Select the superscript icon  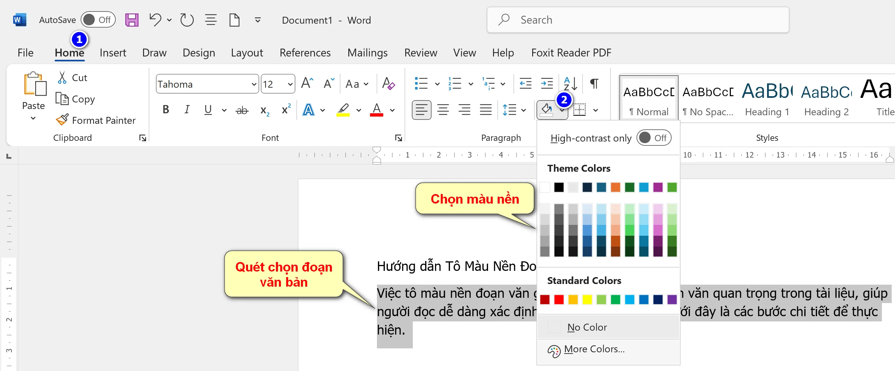pos(285,110)
